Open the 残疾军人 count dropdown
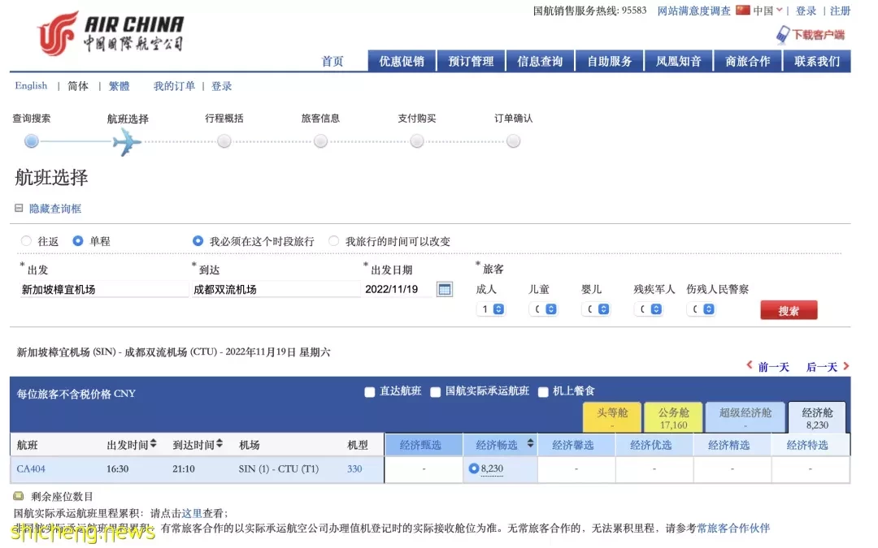 649,309
